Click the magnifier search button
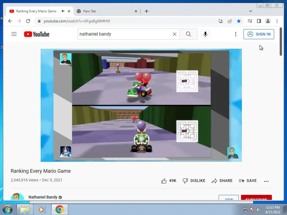 coord(189,34)
